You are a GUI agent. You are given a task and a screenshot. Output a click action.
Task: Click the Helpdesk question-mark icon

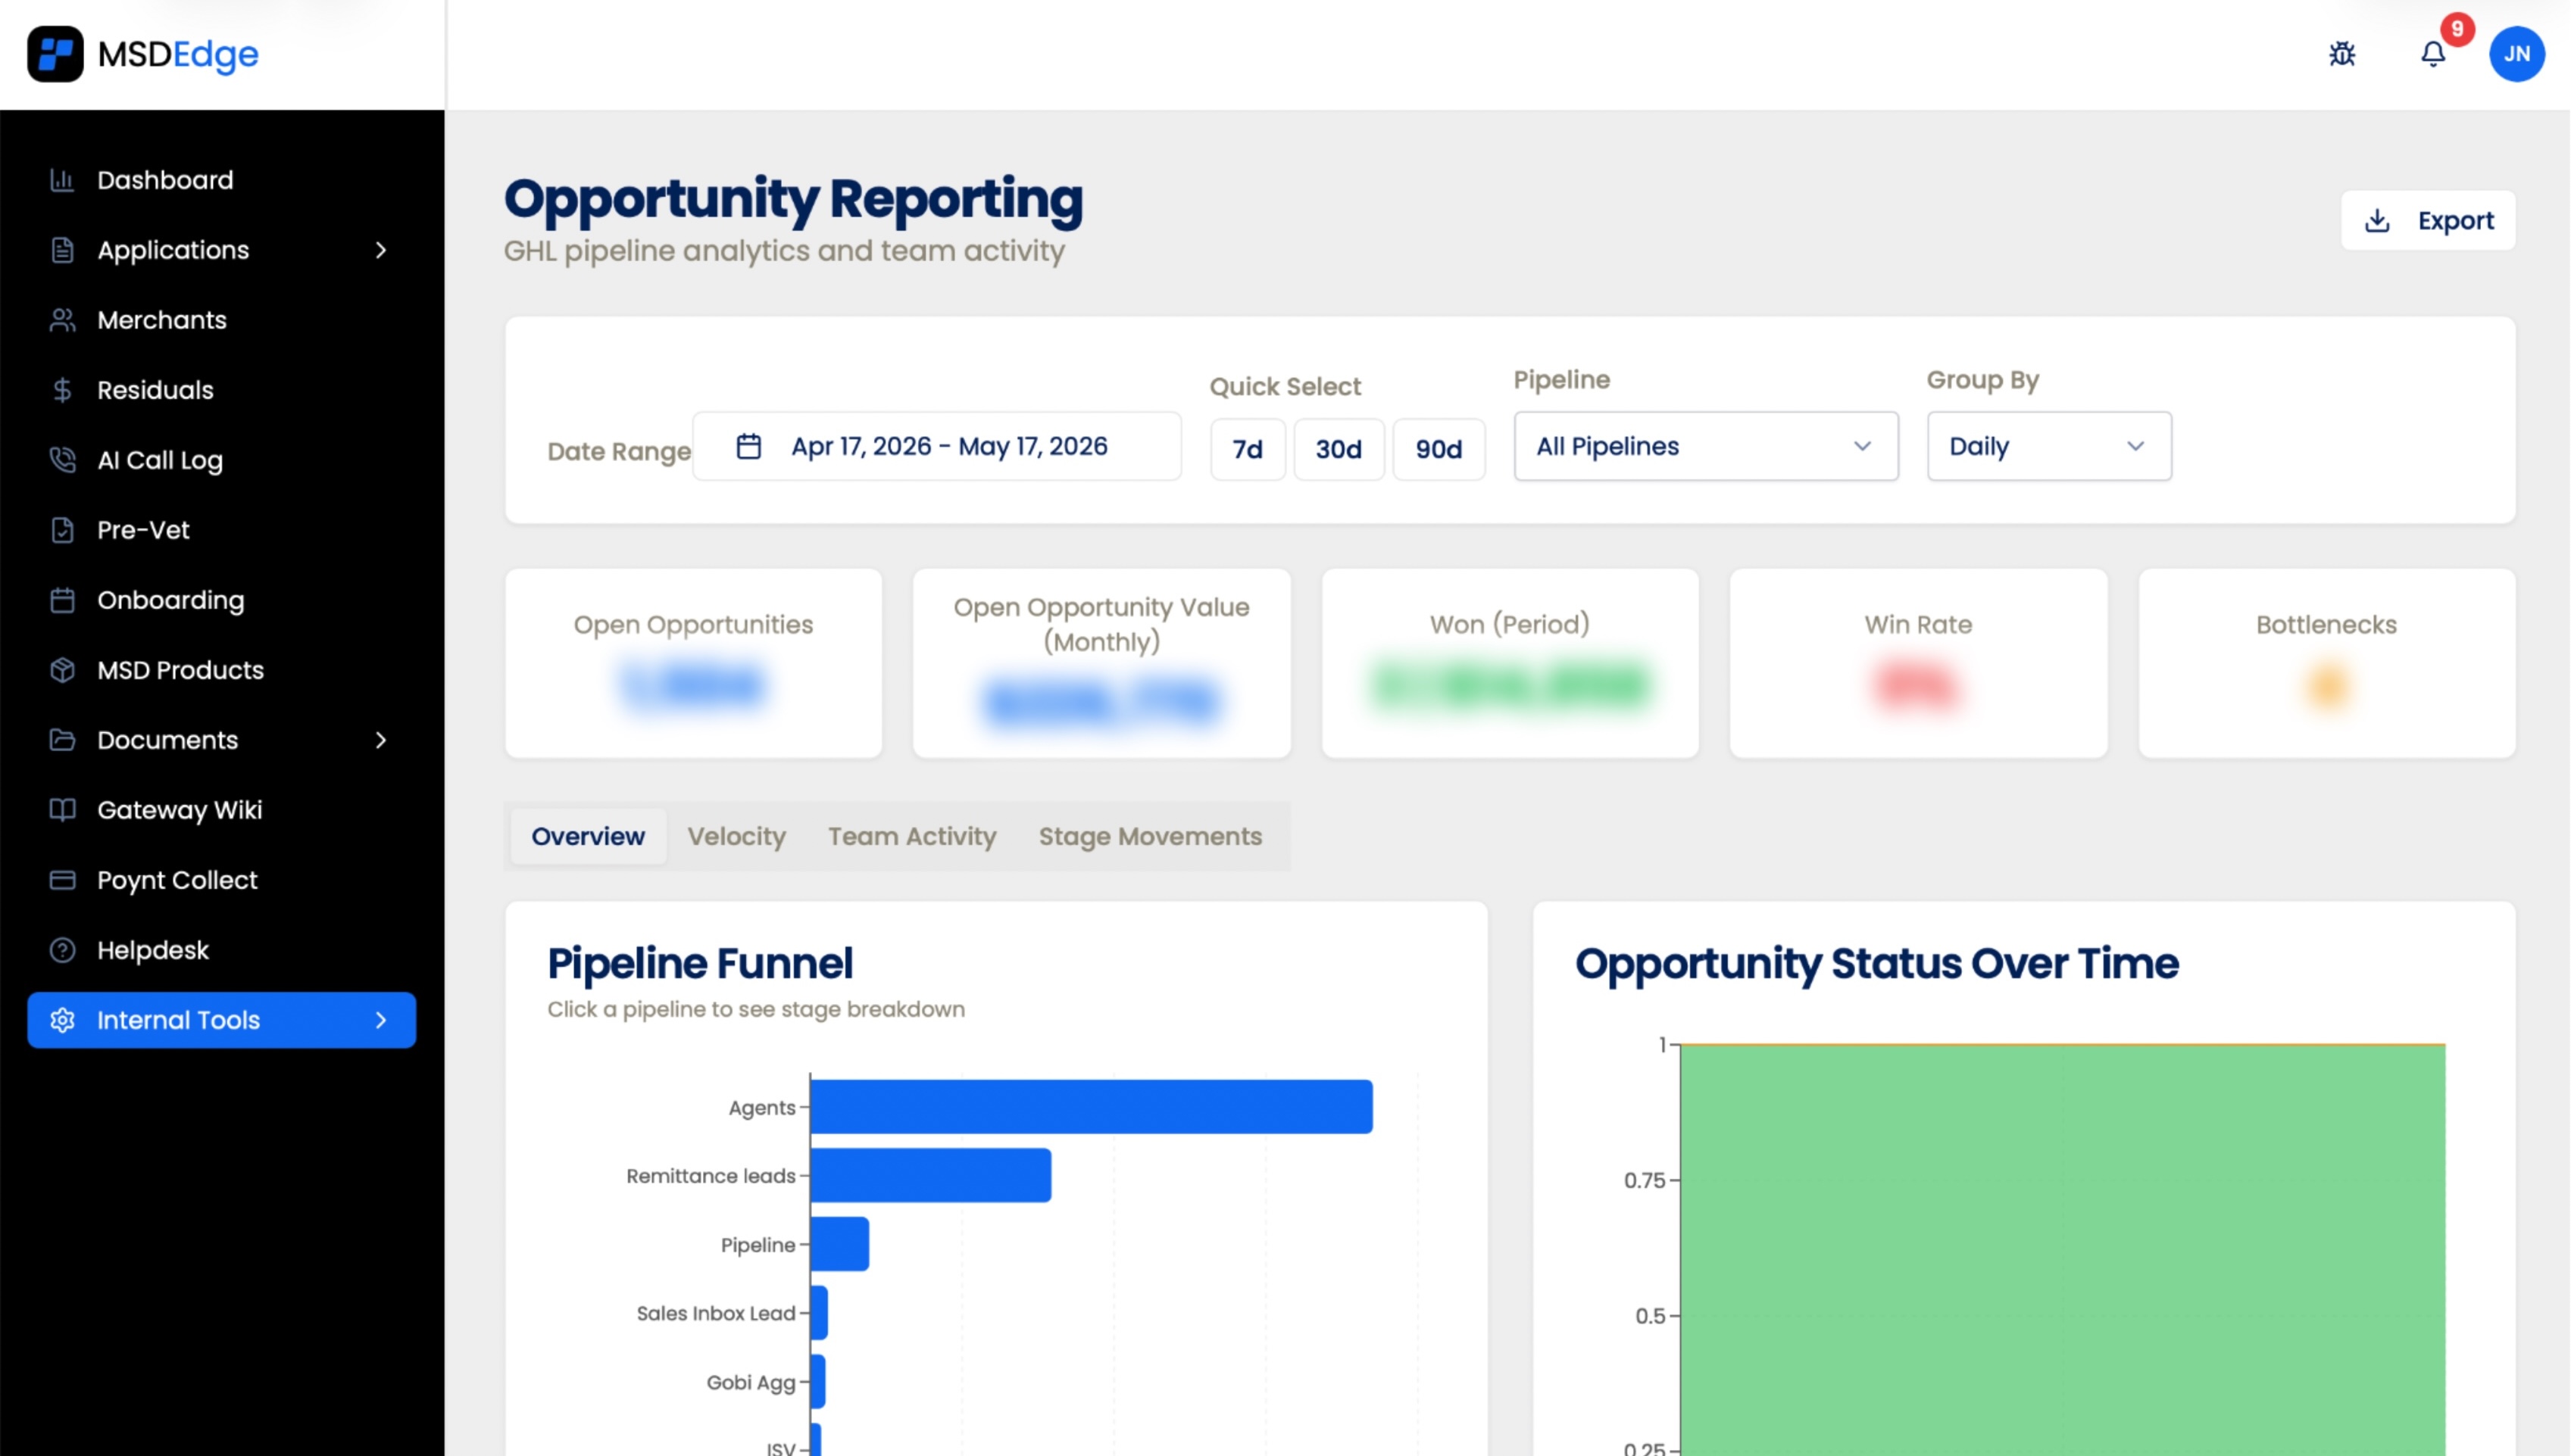click(x=62, y=950)
